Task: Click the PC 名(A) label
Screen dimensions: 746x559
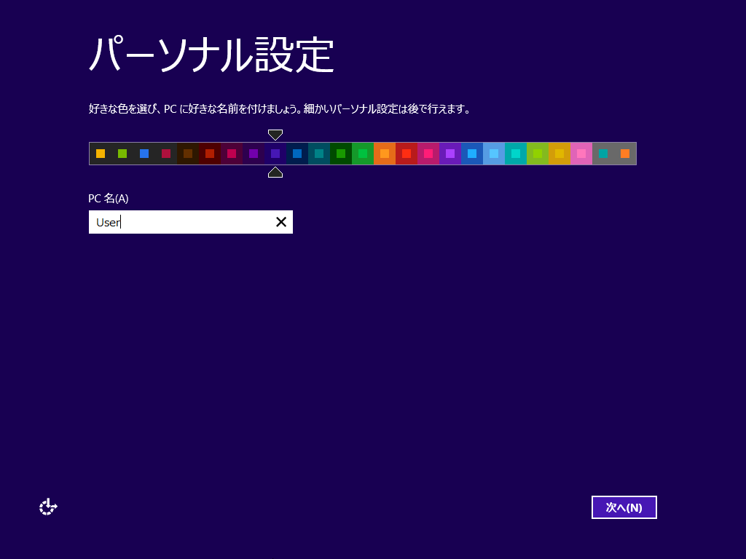Action: click(109, 198)
